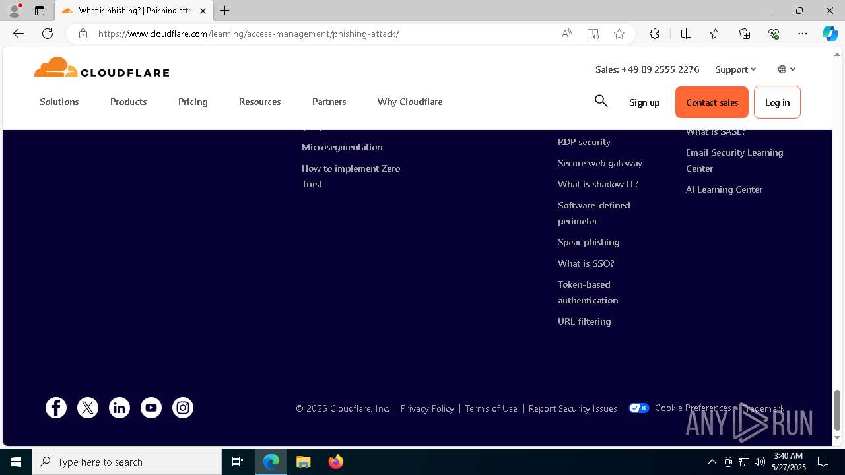Open Cloudflare X (Twitter) icon

click(88, 408)
